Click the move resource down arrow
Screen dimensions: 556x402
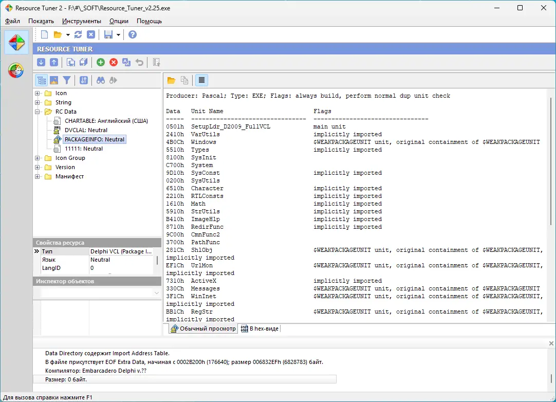(x=41, y=62)
